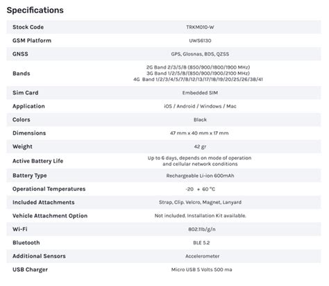
Task: Click the 47 mm x 40 mm dimensions value
Action: [199, 133]
